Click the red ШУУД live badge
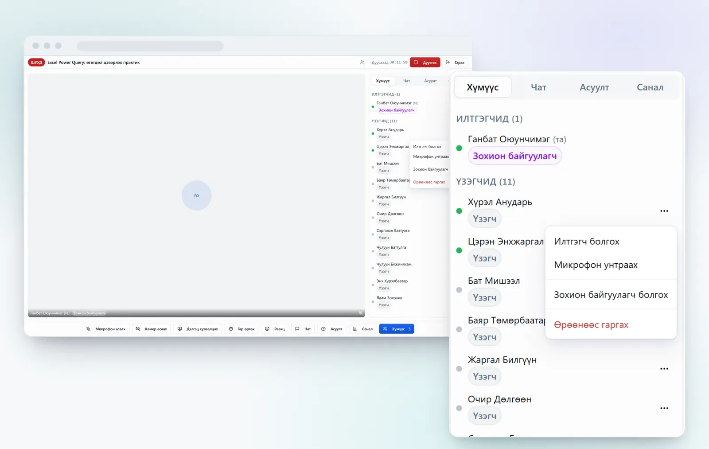Screen dimensions: 709x449 coord(36,62)
